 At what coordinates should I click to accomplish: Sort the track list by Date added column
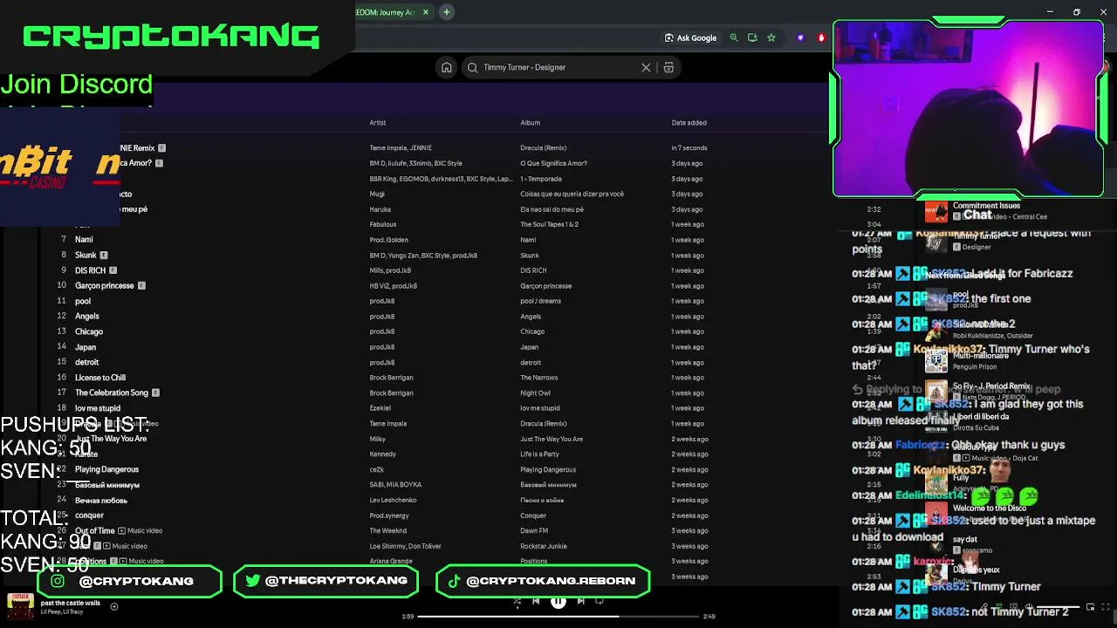pos(689,123)
